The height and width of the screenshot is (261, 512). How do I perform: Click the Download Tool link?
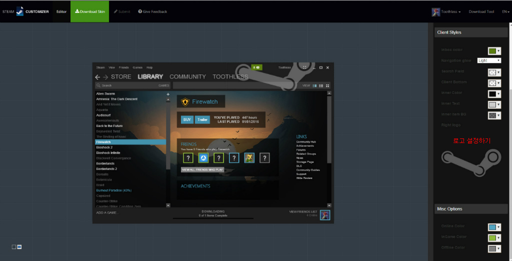pyautogui.click(x=481, y=12)
